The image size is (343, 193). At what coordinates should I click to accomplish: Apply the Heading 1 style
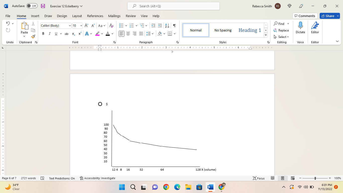tap(250, 30)
